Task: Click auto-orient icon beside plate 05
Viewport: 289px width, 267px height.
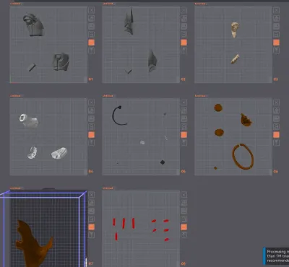Action: (184, 110)
